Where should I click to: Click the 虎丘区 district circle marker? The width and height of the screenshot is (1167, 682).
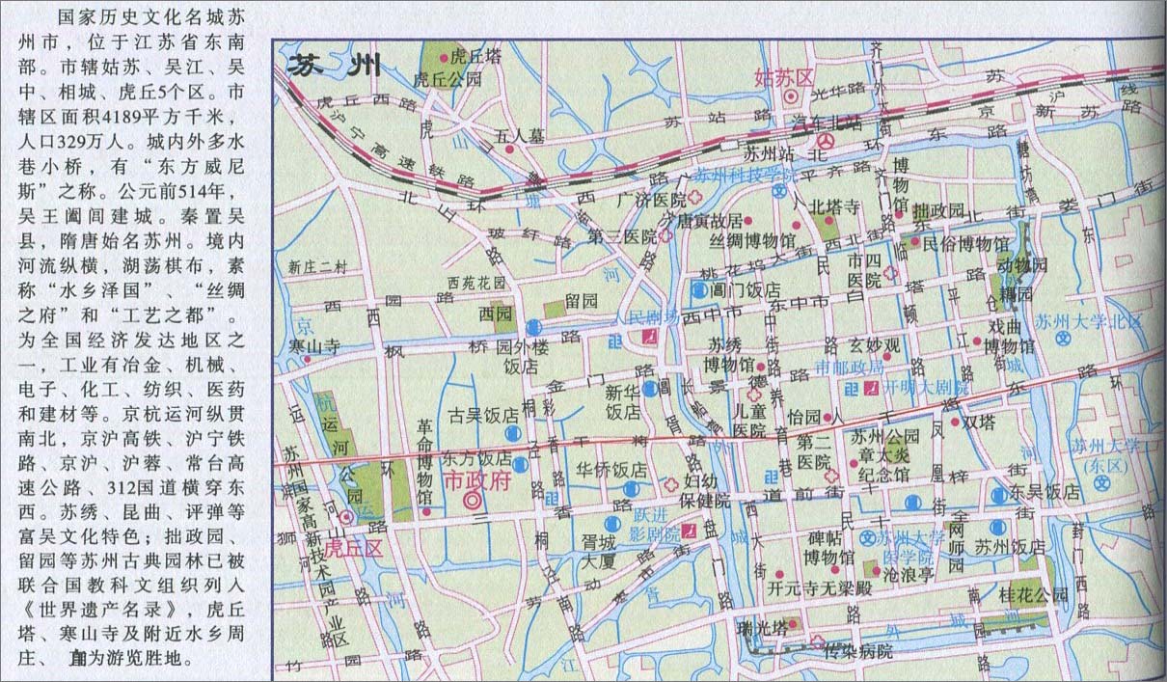(x=345, y=518)
